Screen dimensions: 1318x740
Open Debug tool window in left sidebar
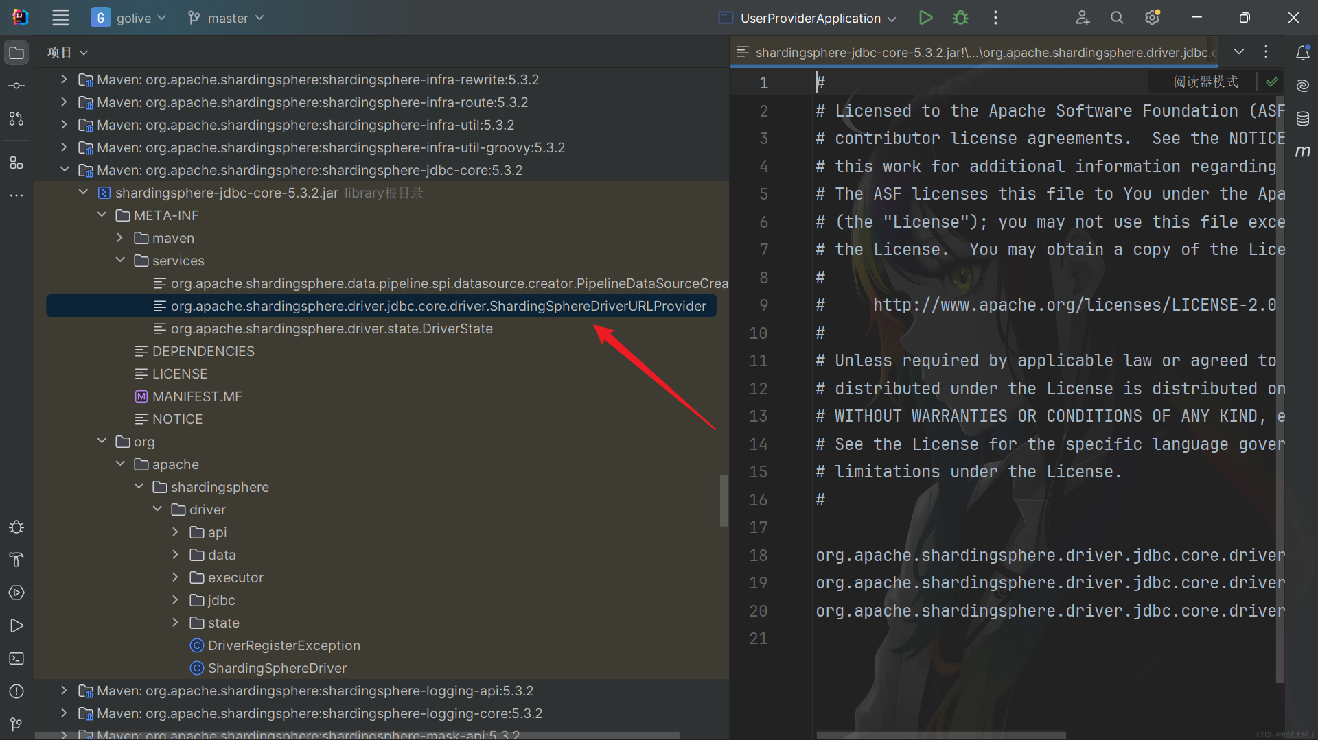tap(16, 527)
